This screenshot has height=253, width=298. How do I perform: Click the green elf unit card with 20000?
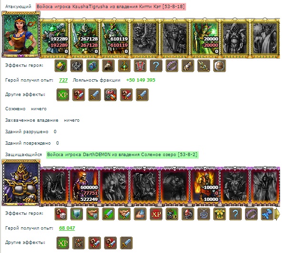(x=205, y=38)
